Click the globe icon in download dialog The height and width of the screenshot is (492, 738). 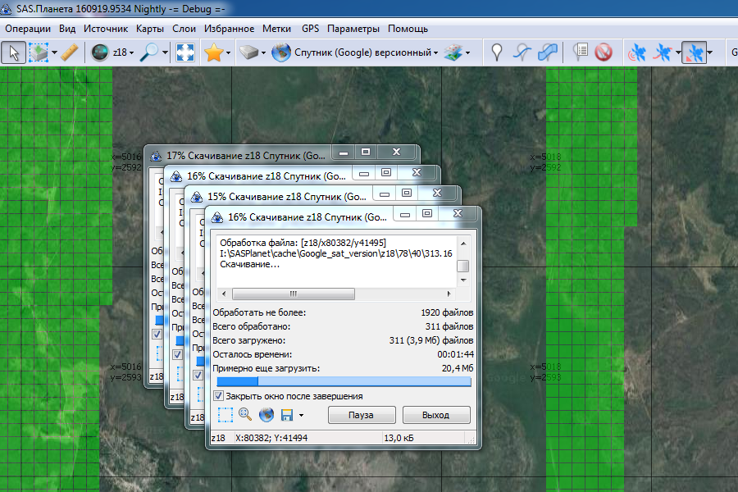pyautogui.click(x=266, y=415)
